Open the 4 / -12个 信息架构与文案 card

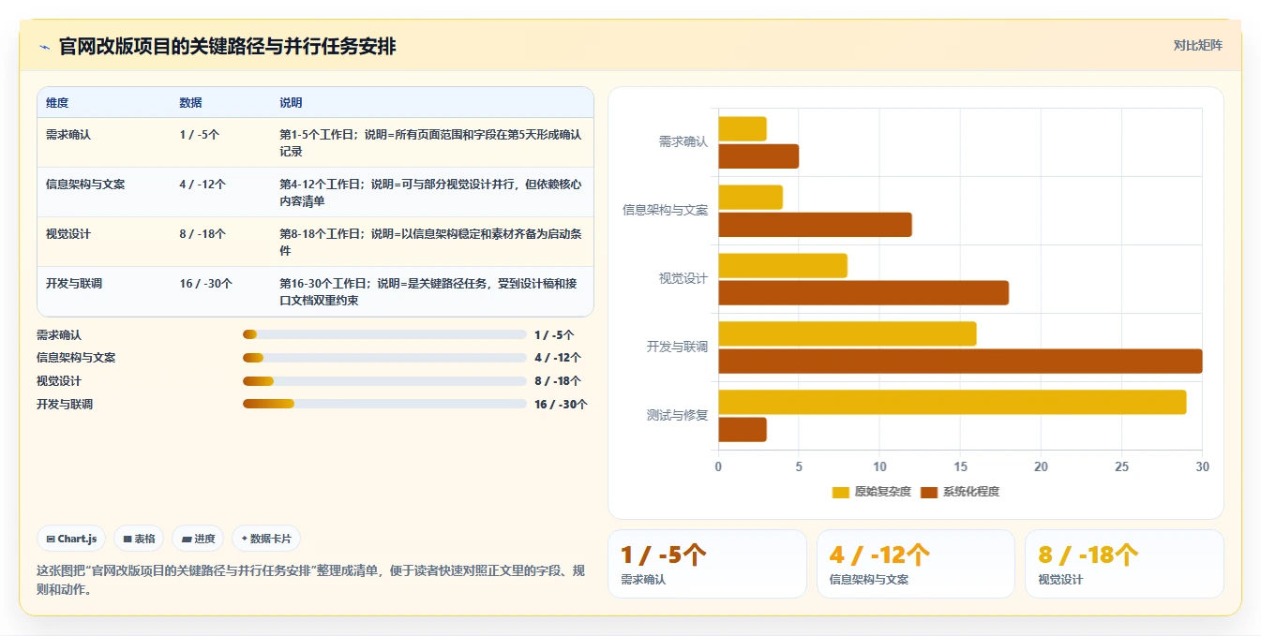click(916, 564)
